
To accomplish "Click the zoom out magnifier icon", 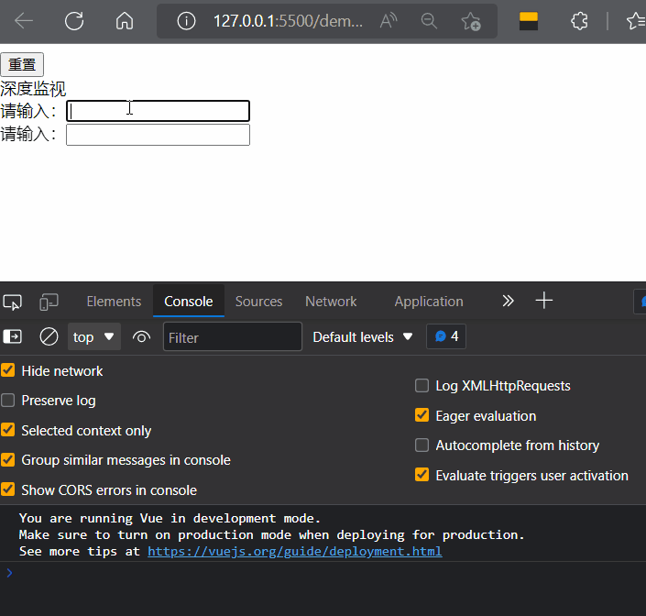I will pos(429,20).
